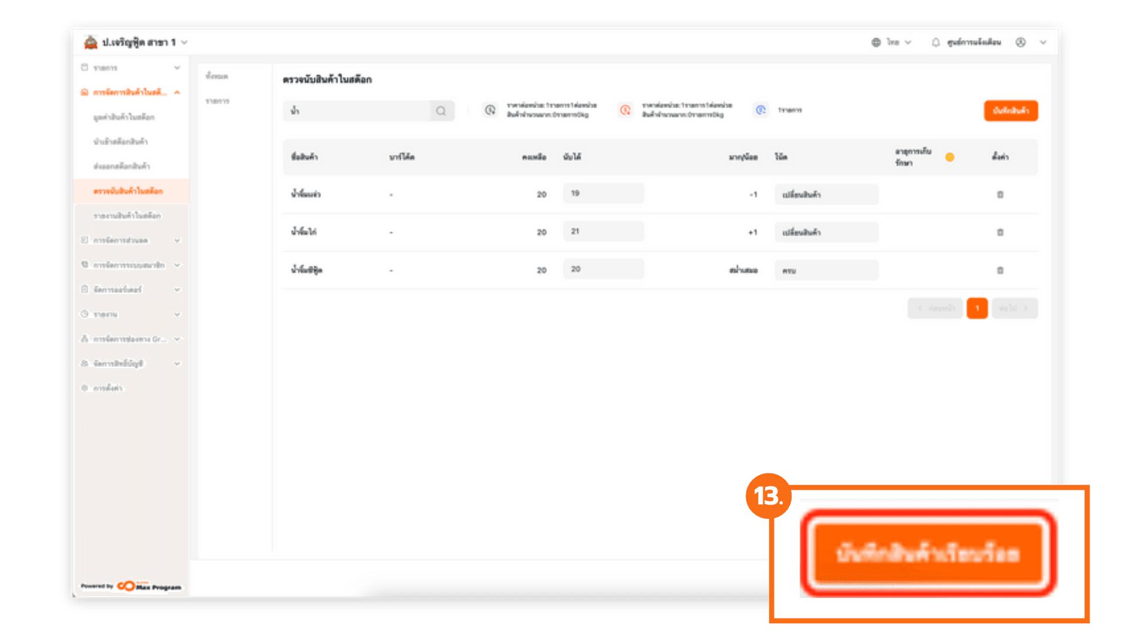Delete the first product row with its trash icon
The height and width of the screenshot is (635, 1130).
(1000, 195)
